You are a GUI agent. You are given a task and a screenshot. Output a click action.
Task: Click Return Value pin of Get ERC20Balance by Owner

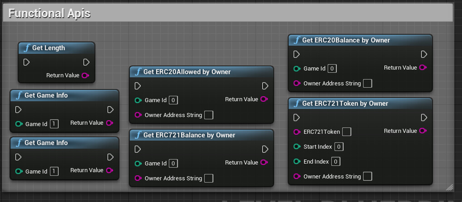coord(423,67)
